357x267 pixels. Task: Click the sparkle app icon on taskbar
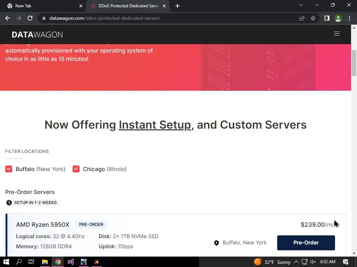coord(97,262)
